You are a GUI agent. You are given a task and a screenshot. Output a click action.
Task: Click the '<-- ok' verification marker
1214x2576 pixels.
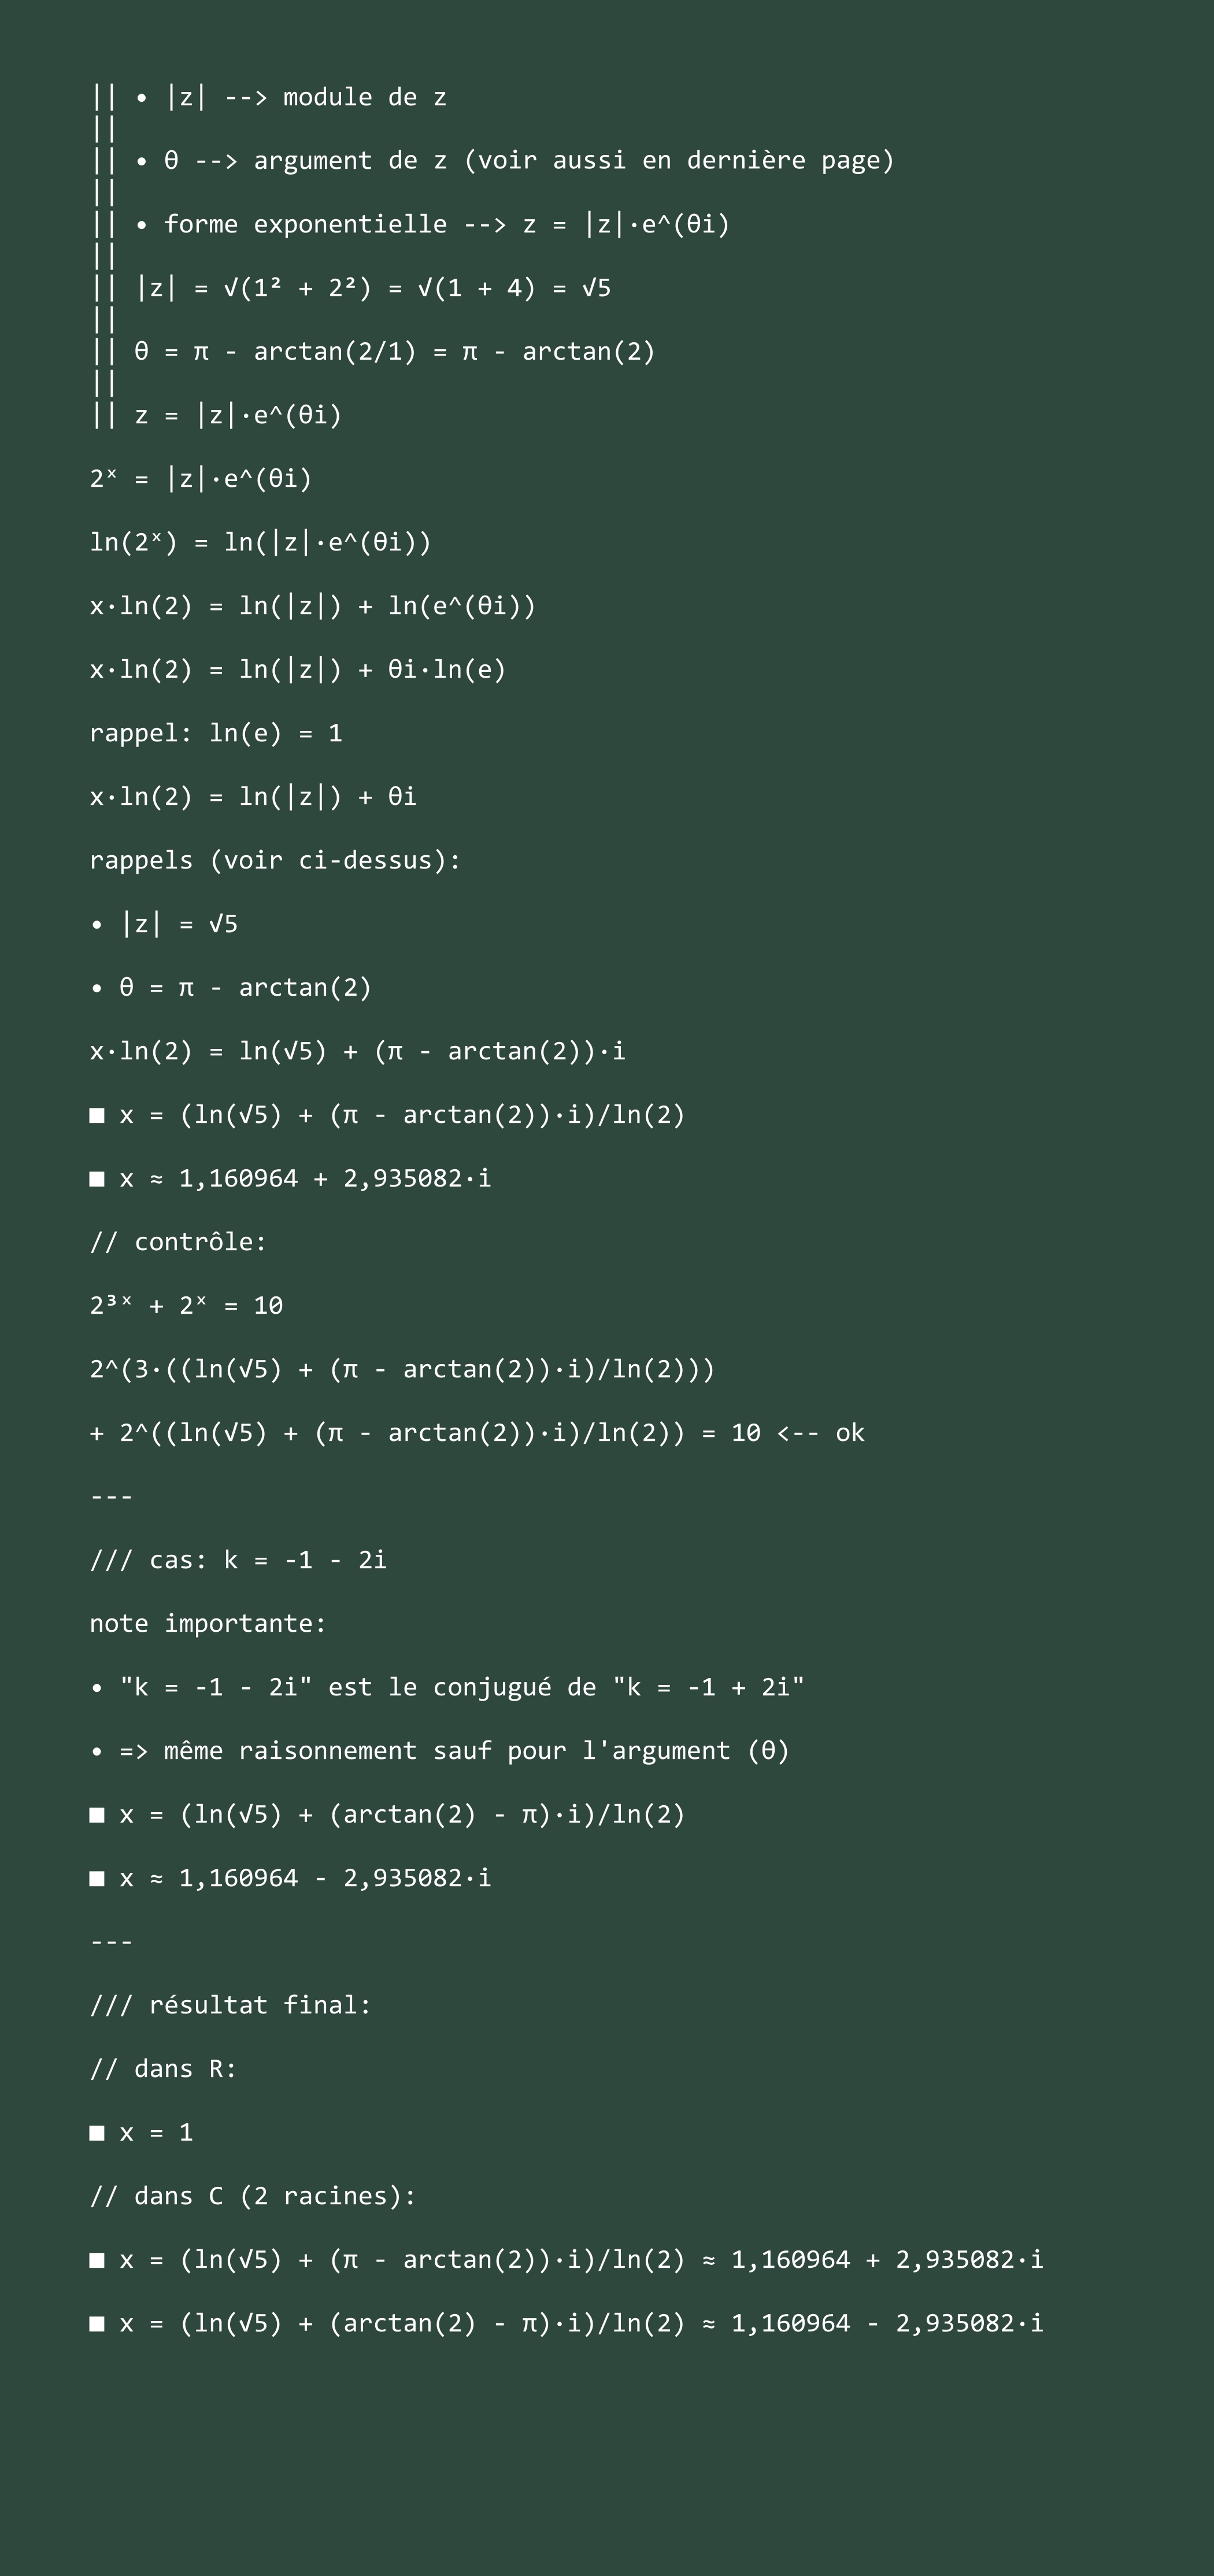point(820,1433)
